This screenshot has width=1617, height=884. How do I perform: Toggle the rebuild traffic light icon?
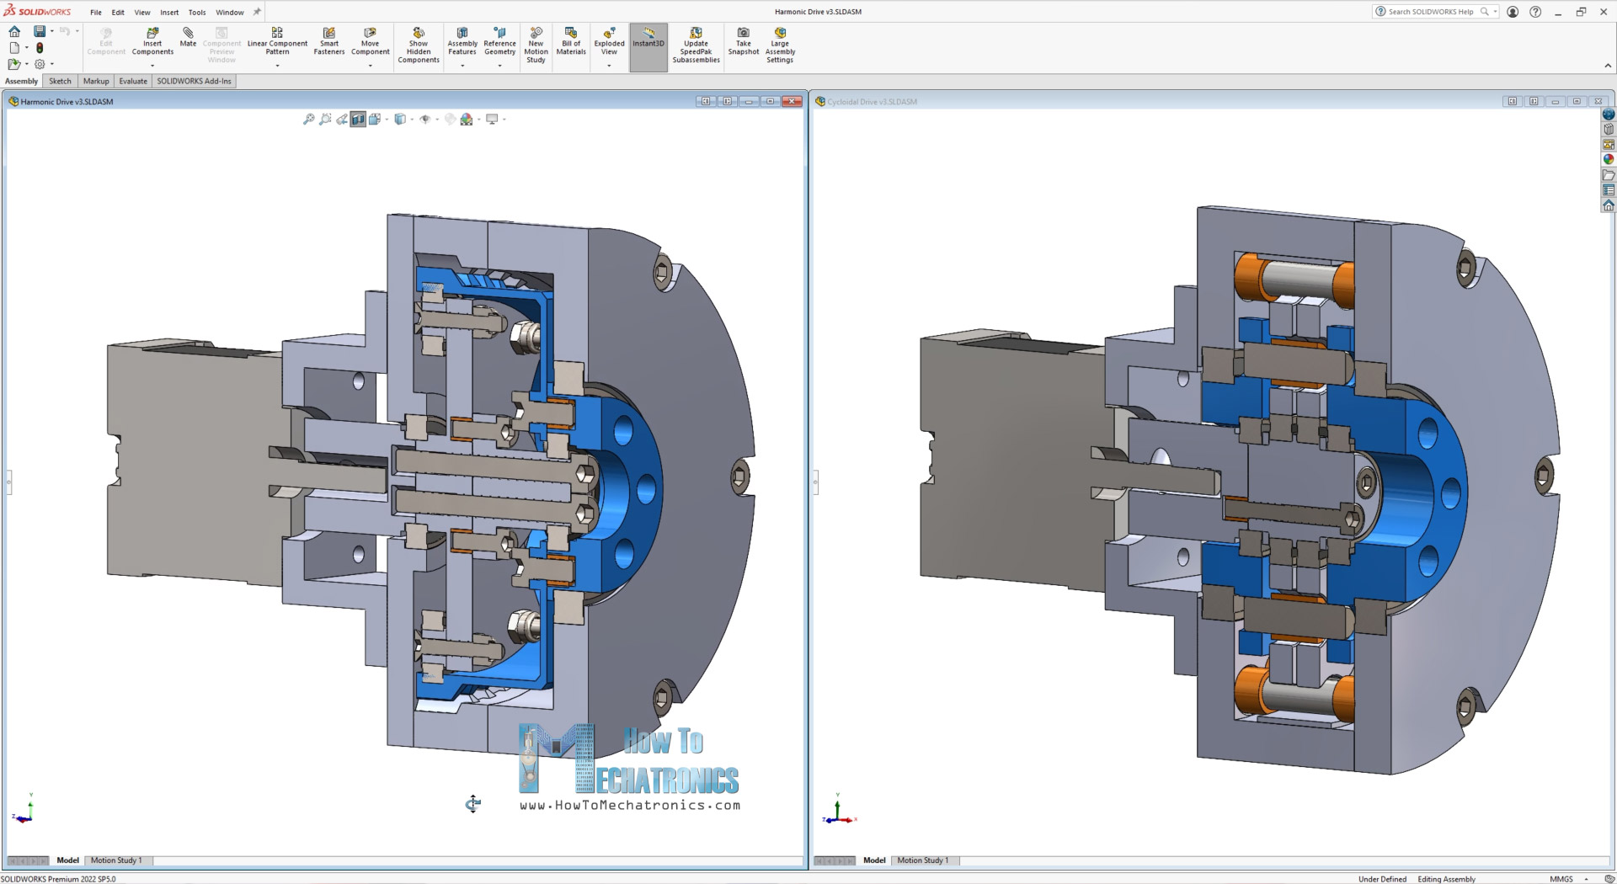coord(40,48)
